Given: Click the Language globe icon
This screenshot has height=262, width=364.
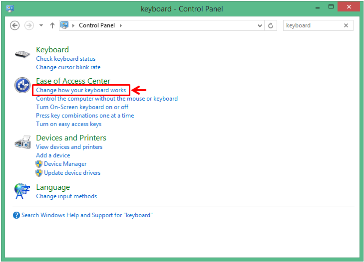Looking at the screenshot, I should click(22, 191).
